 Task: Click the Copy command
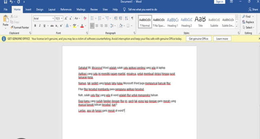14,22
